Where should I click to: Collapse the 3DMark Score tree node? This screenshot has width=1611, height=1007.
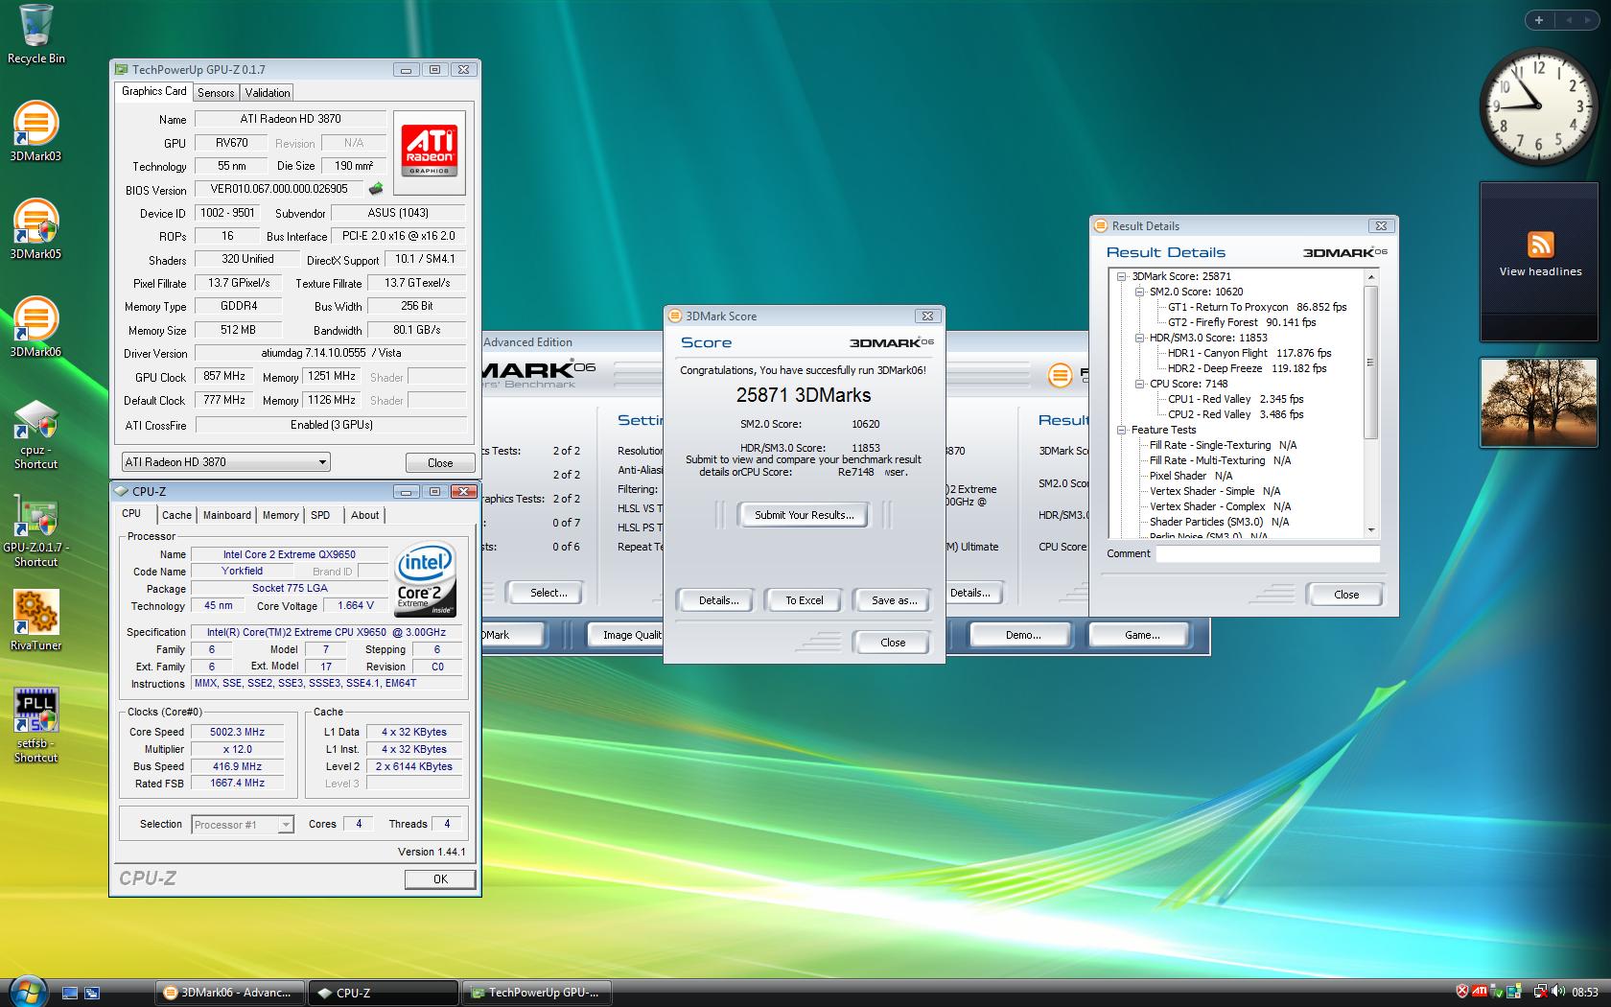(1121, 276)
